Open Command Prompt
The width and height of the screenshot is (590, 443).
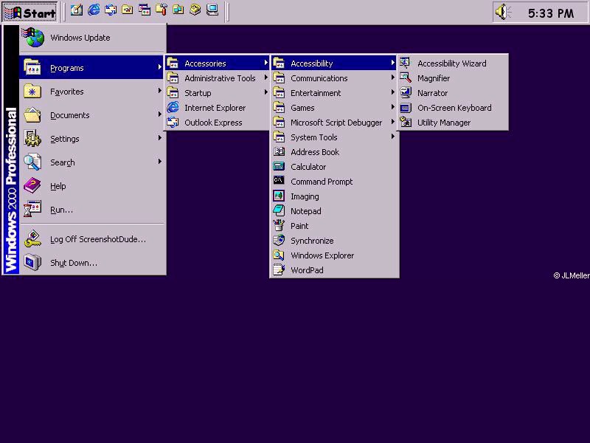[334, 182]
